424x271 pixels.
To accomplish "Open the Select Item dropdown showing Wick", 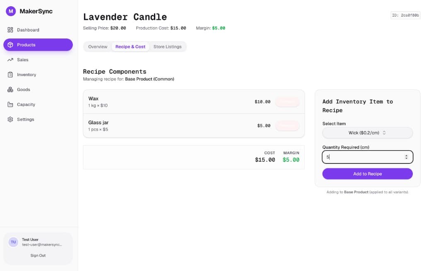I will tap(367, 132).
